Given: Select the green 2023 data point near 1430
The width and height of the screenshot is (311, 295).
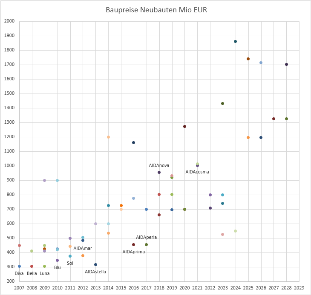Looking at the screenshot, I should 222,103.
